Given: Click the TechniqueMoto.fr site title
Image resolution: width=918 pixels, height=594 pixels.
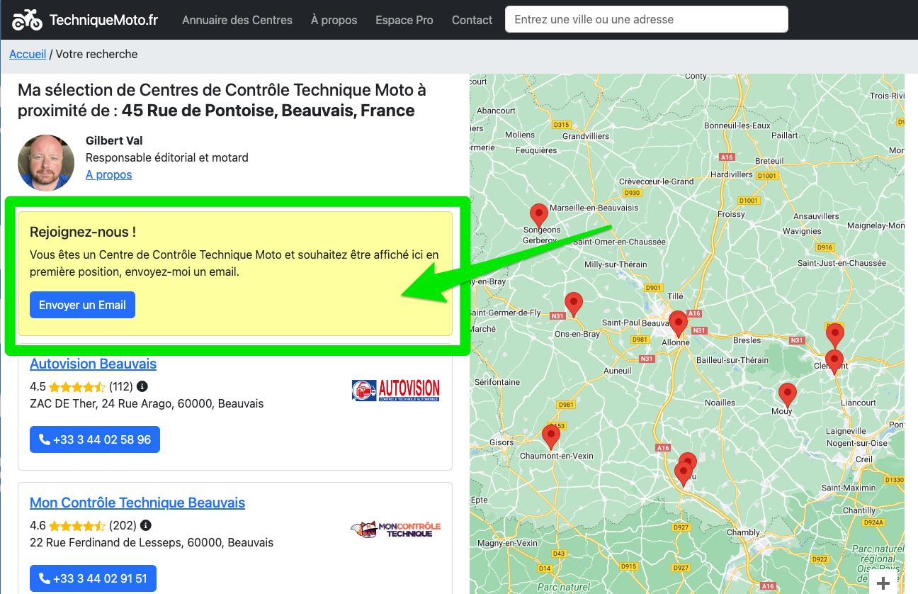Looking at the screenshot, I should (x=103, y=20).
